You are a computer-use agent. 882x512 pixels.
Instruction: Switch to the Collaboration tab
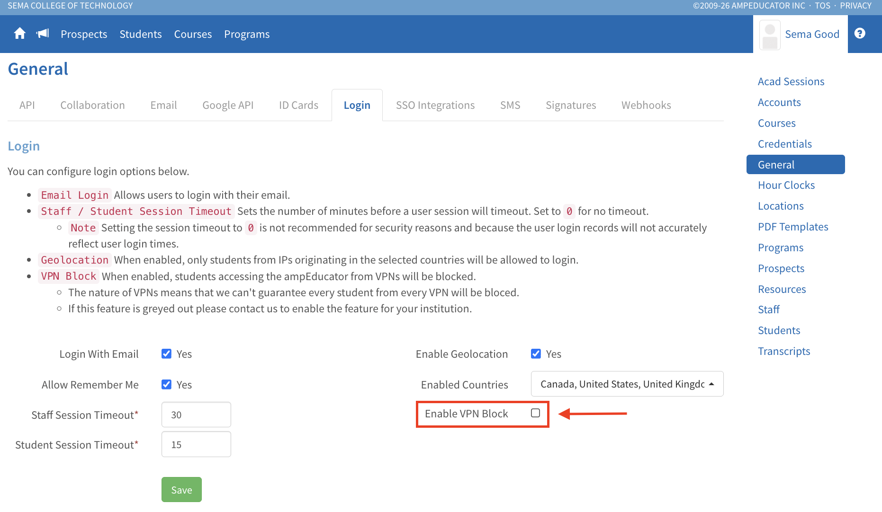[x=92, y=105]
